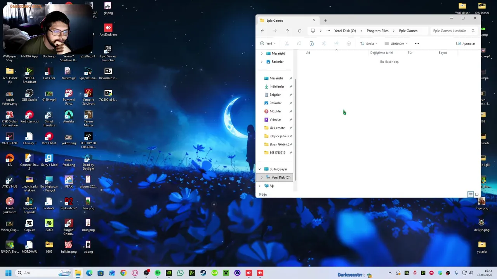This screenshot has height=279, width=497.
Task: Go up one folder level
Action: point(287,31)
